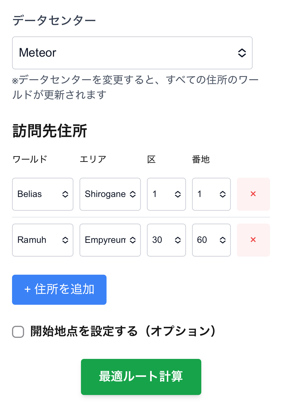The width and height of the screenshot is (282, 403).
Task: Click the chevron icon on Meteor selector
Action: (242, 53)
